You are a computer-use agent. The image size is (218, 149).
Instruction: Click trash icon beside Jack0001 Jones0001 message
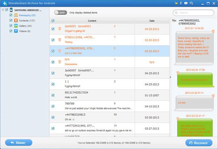pos(60,28)
